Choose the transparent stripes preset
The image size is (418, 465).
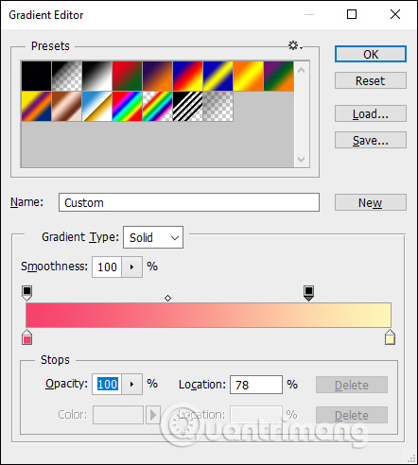click(187, 106)
